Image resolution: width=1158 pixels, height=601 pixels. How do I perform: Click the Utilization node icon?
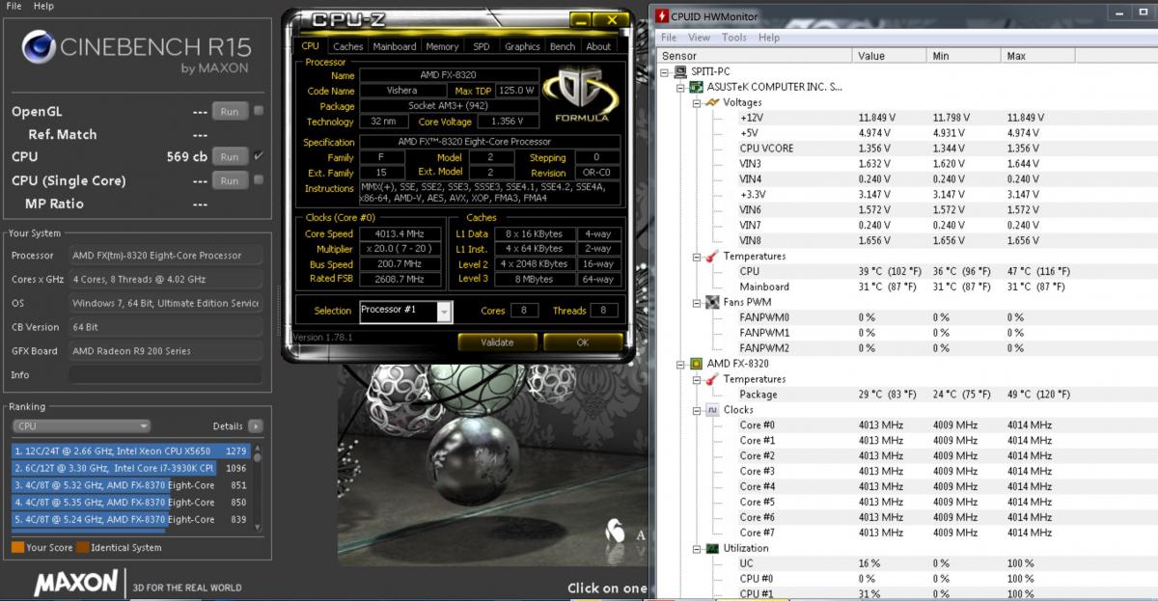(711, 548)
